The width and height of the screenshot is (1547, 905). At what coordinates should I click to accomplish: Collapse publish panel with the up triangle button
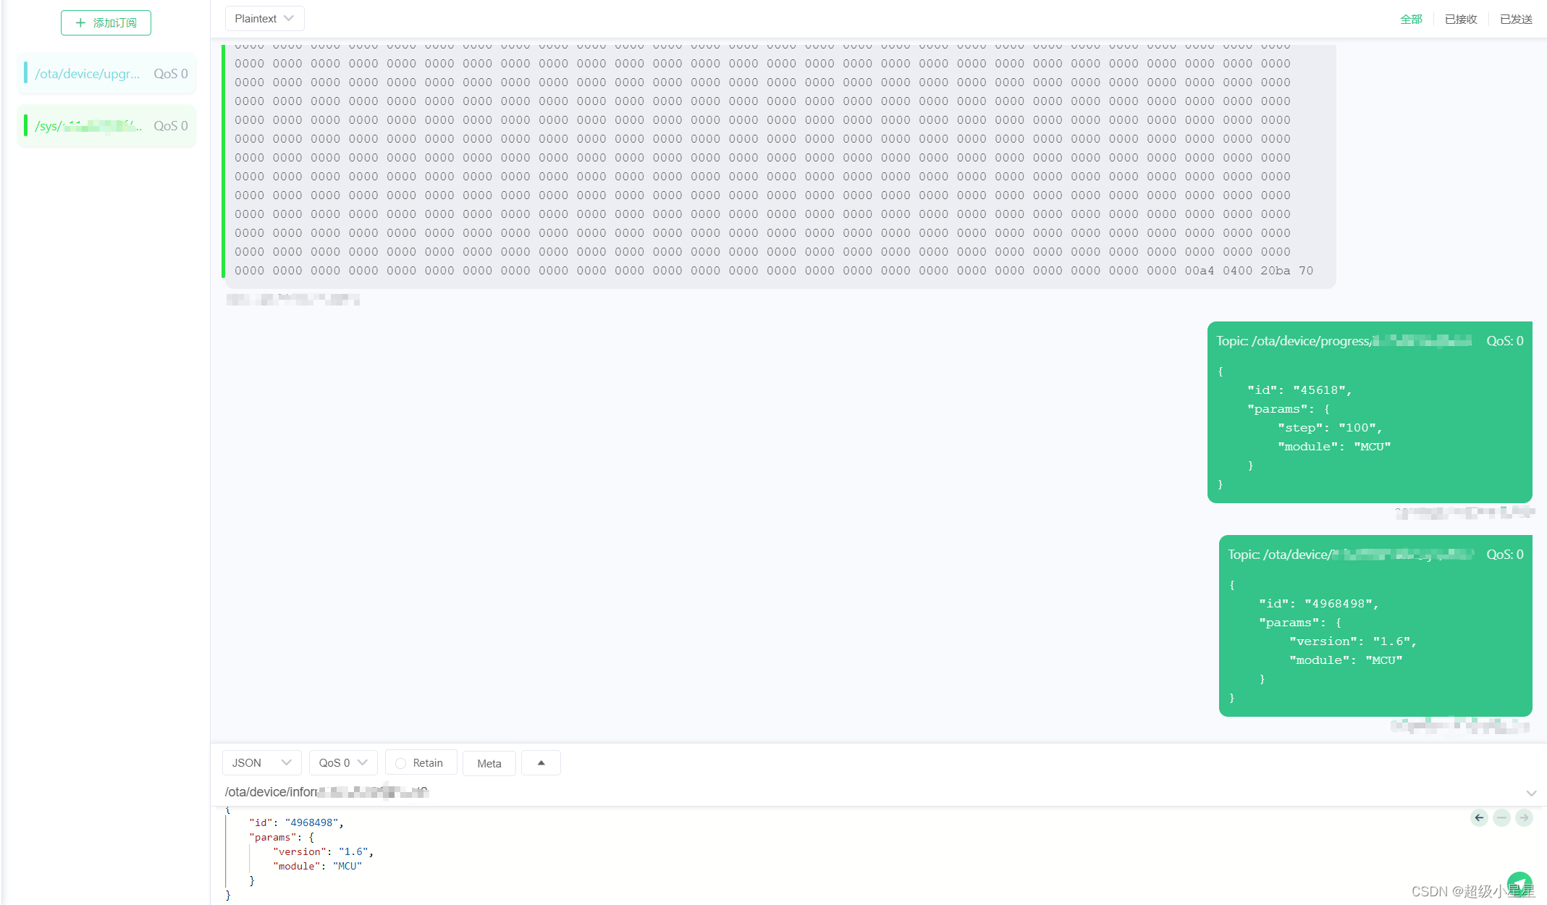(541, 763)
